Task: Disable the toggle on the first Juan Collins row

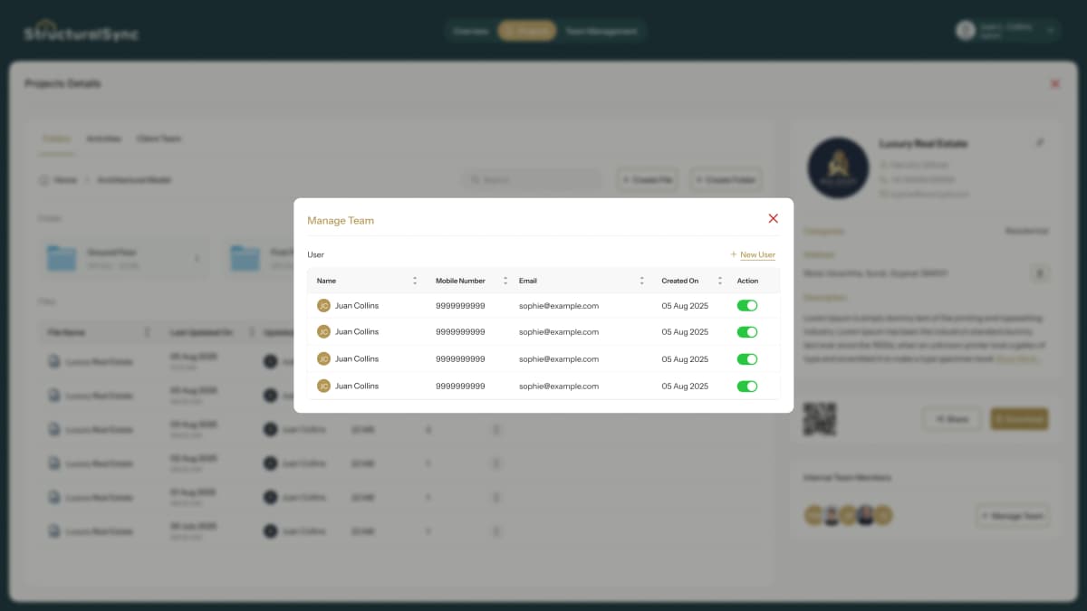Action: pyautogui.click(x=747, y=305)
